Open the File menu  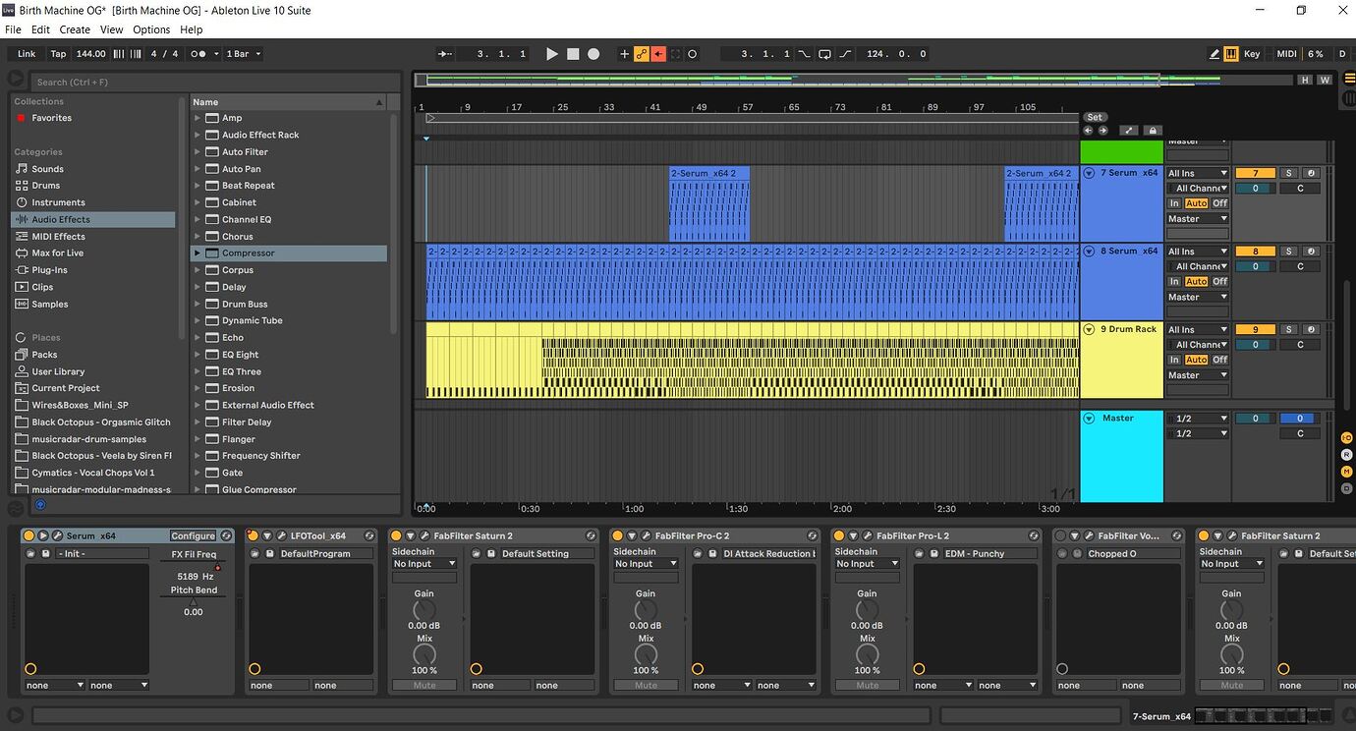pyautogui.click(x=13, y=29)
